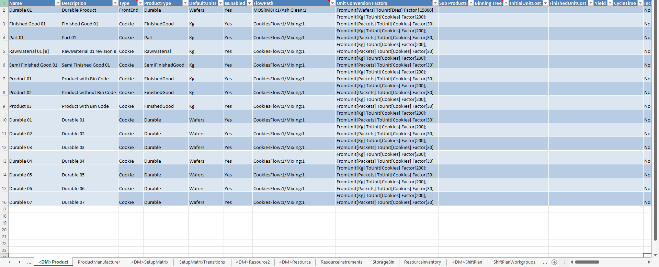This screenshot has height=267, width=659.
Task: Go to previous sheet tab using left arrow
Action: (x=10, y=262)
